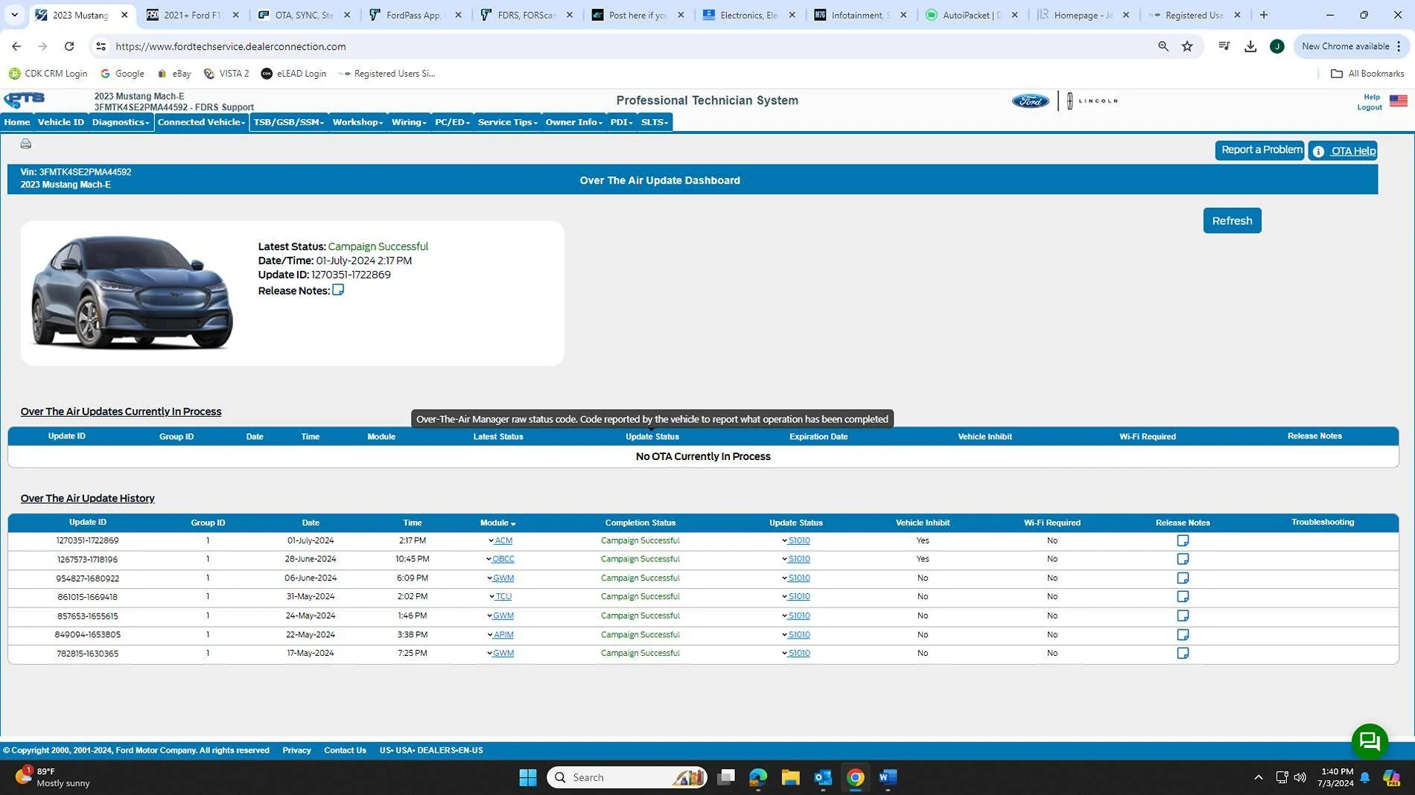This screenshot has height=795, width=1415.
Task: Open Windows Start menu
Action: [528, 777]
